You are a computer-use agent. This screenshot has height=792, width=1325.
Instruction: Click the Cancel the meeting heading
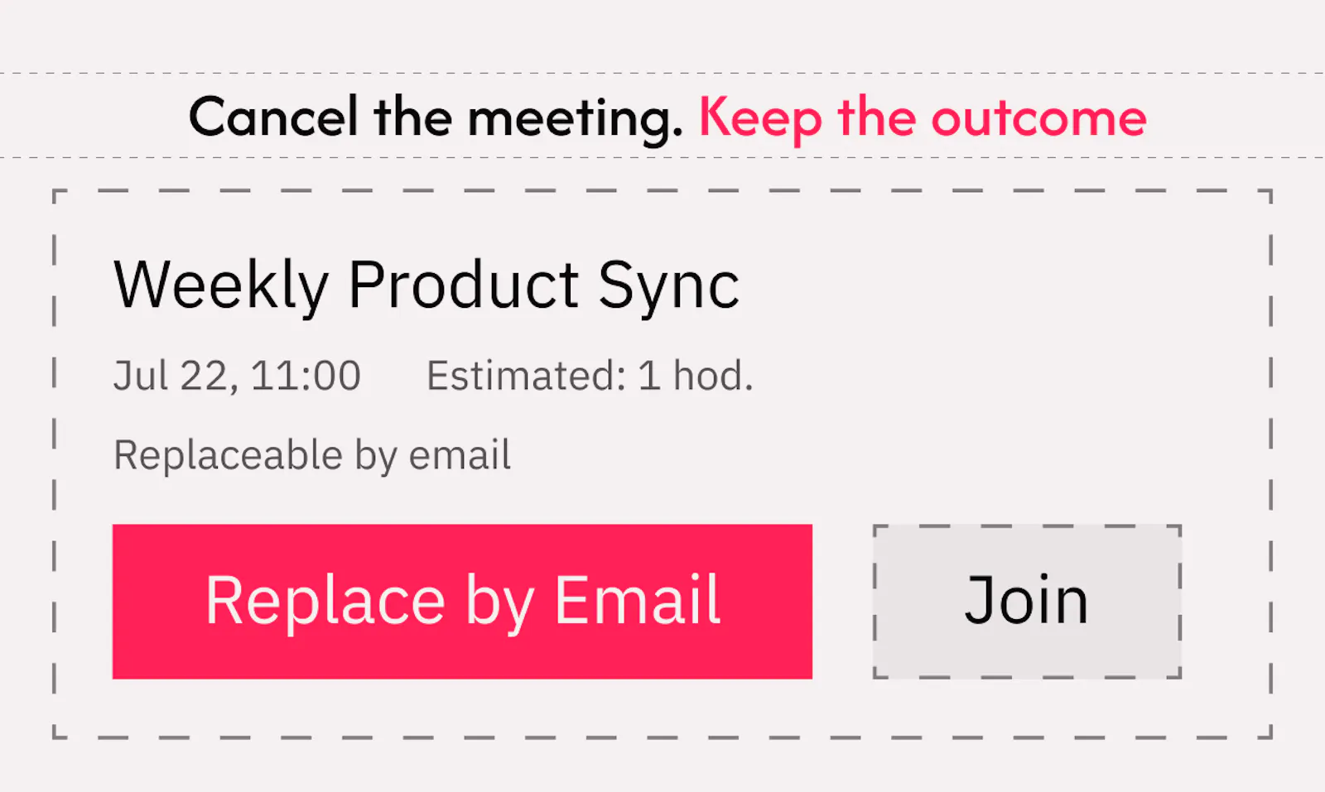coord(436,118)
